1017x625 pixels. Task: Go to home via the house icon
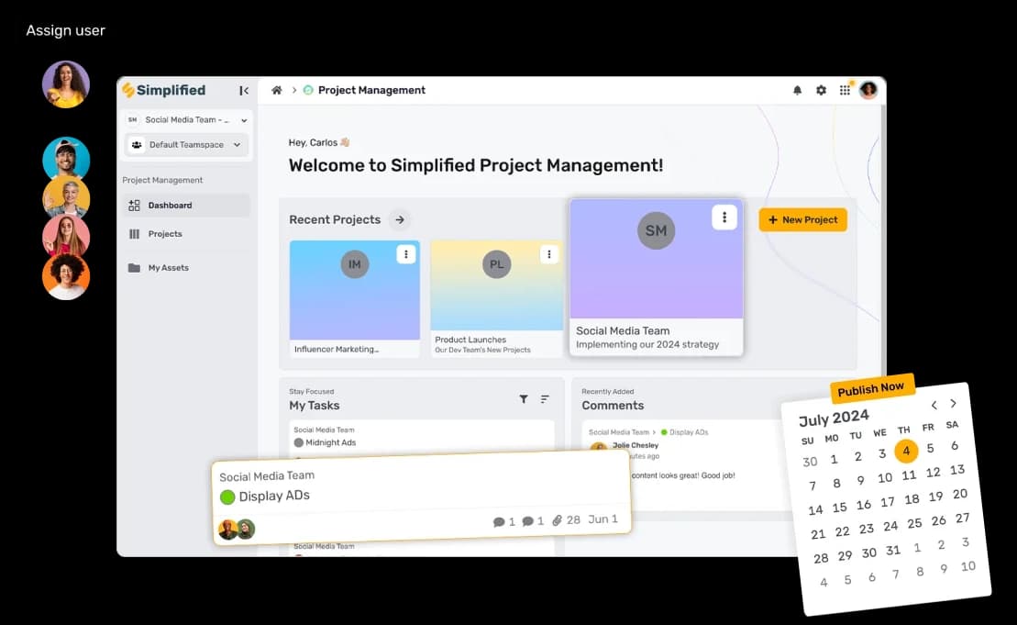277,90
